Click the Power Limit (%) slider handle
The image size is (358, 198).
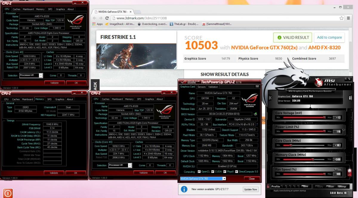(x=324, y=131)
